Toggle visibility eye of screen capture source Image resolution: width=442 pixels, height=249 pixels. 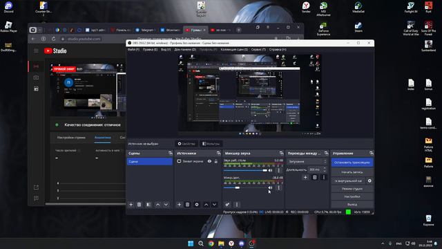209,161
